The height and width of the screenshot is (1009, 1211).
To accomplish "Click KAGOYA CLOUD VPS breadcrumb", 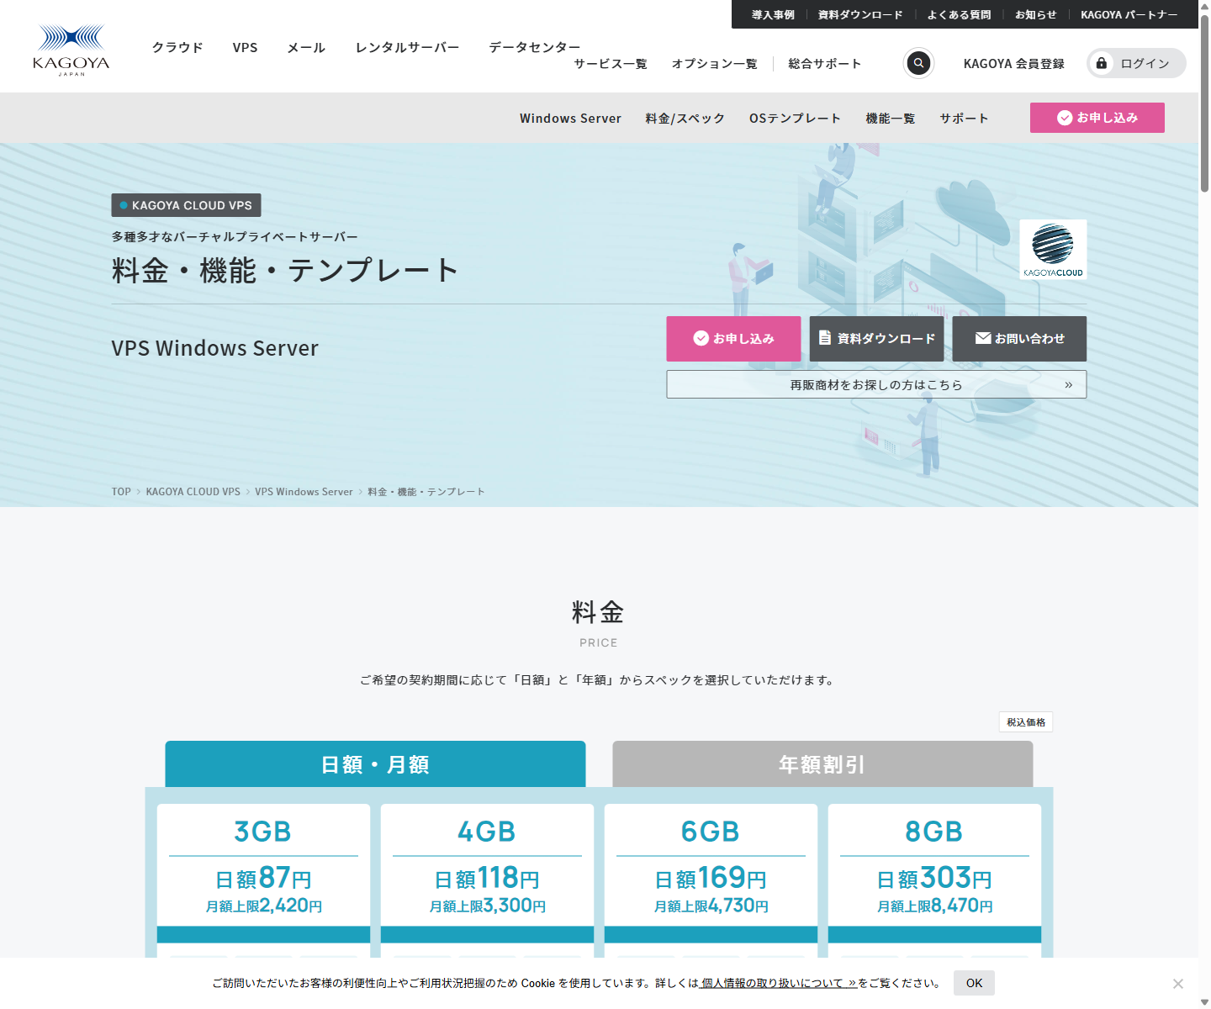I will click(x=193, y=492).
